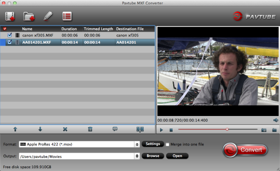This screenshot has width=280, height=171.
Task: Click the Pavtube logo
Action: (254, 16)
